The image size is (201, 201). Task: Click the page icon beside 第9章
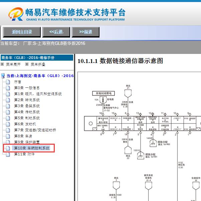point(8,142)
